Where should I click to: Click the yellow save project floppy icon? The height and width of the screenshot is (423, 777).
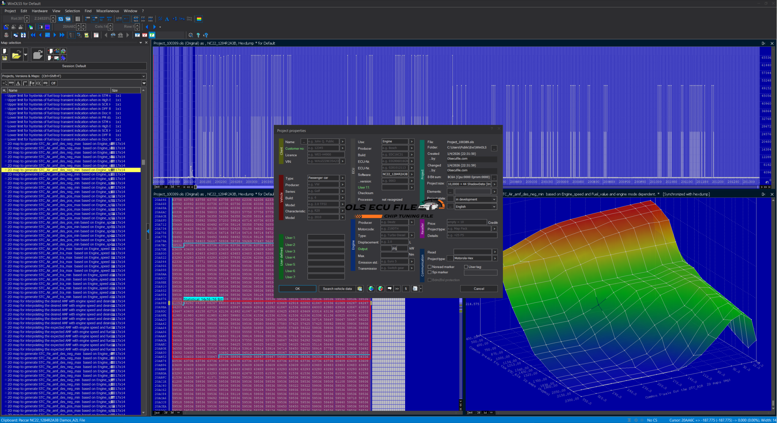(5, 58)
